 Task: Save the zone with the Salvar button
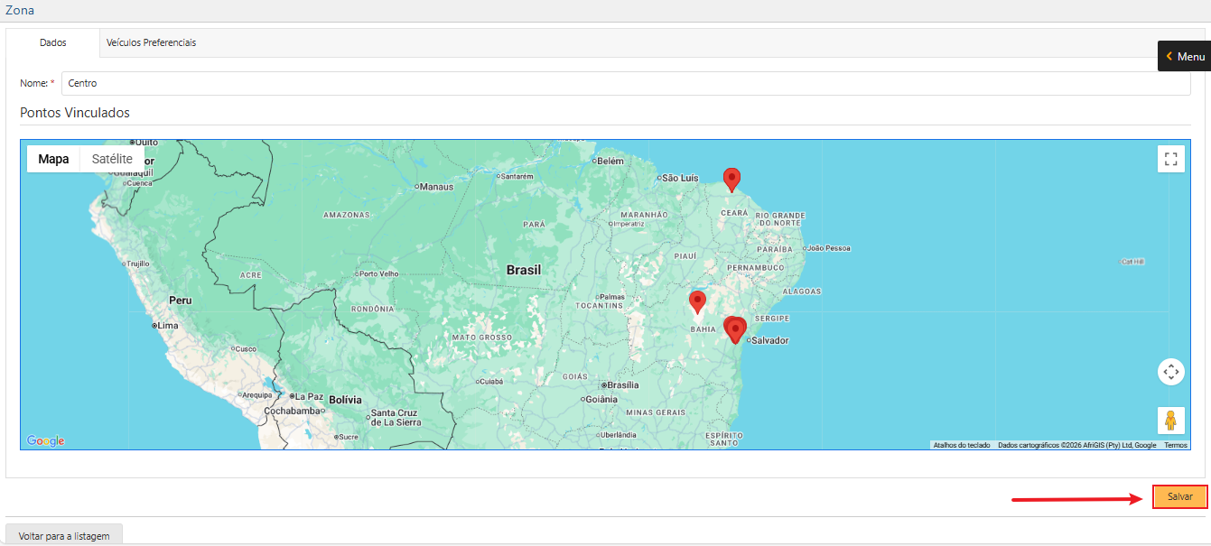point(1179,496)
